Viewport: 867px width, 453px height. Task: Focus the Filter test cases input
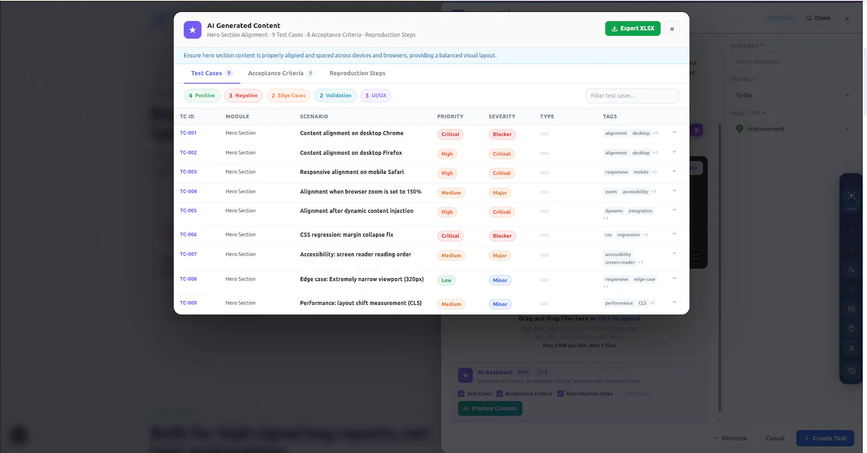pos(632,96)
